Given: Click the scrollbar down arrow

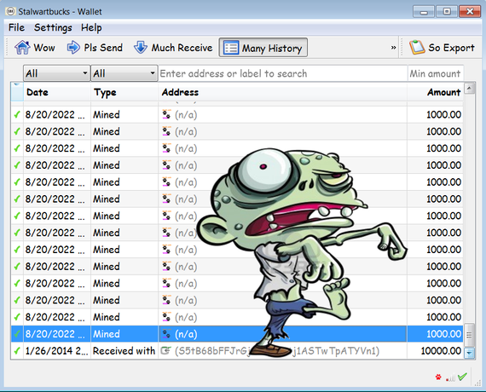Looking at the screenshot, I should pyautogui.click(x=469, y=353).
